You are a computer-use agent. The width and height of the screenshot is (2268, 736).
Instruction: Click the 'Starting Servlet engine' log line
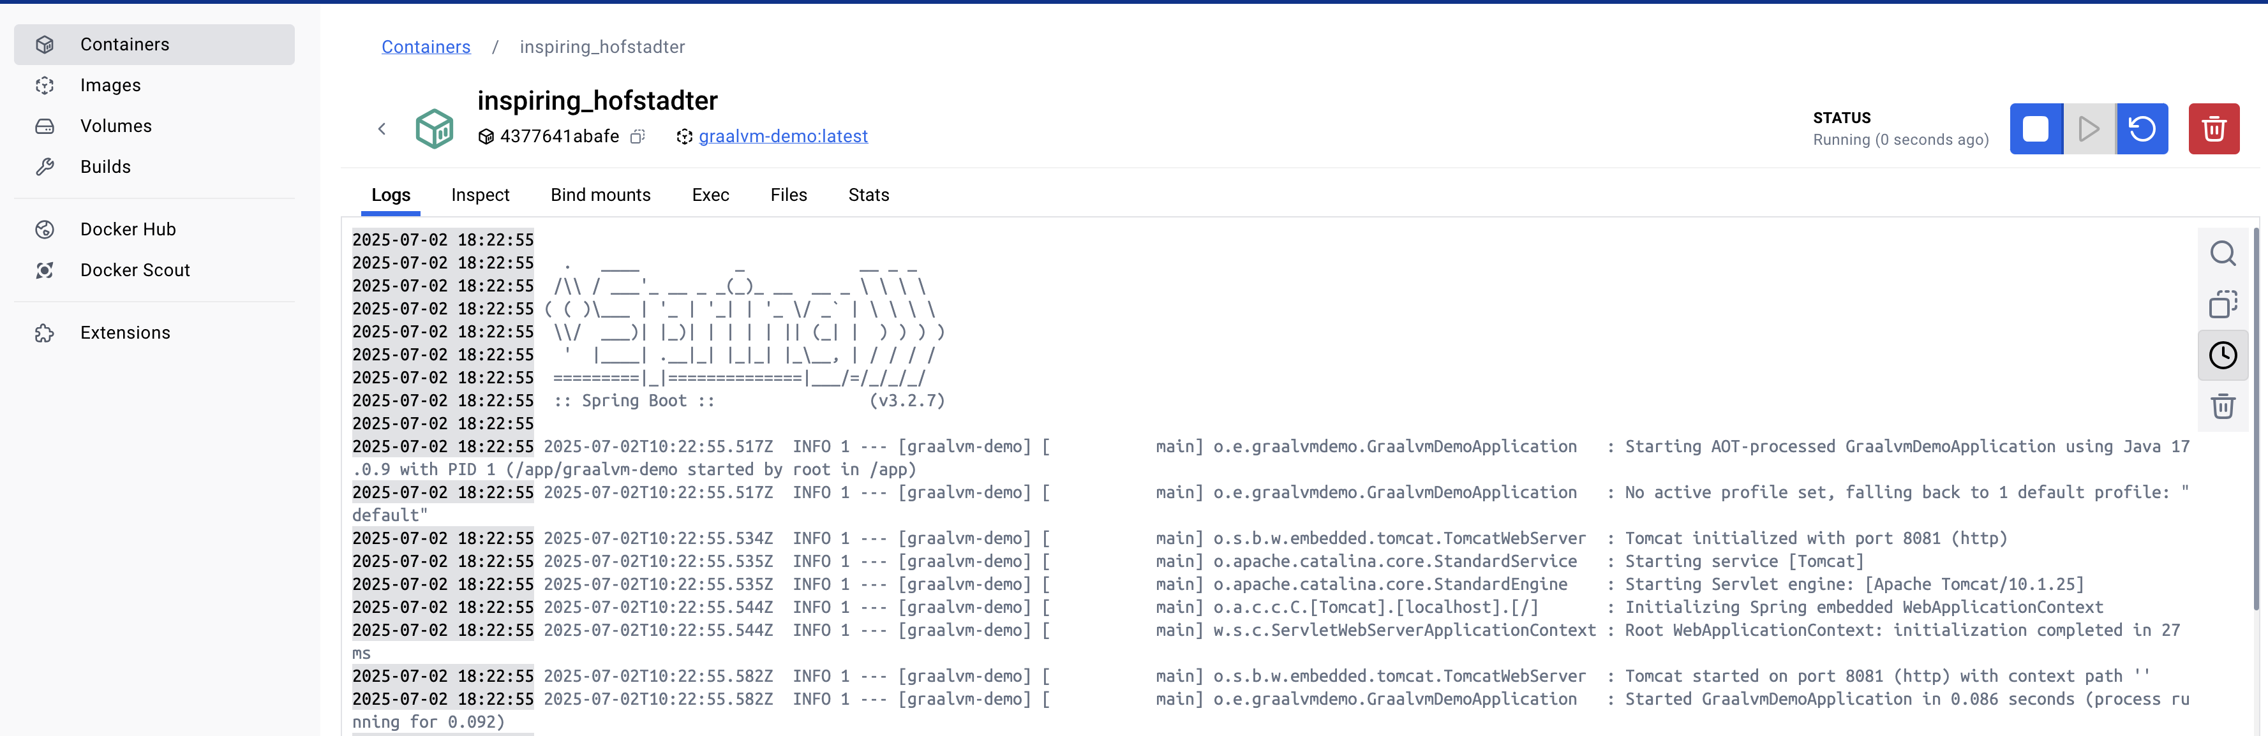pyautogui.click(x=1854, y=584)
